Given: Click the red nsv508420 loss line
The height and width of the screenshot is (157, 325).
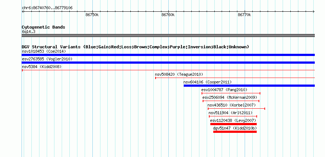Looking at the screenshot, I should (x=235, y=78).
